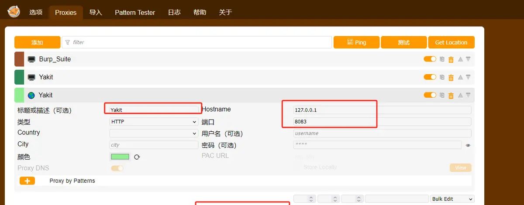Delete the Burp_Suite proxy via trash icon
Image resolution: width=524 pixels, height=205 pixels.
[x=451, y=59]
